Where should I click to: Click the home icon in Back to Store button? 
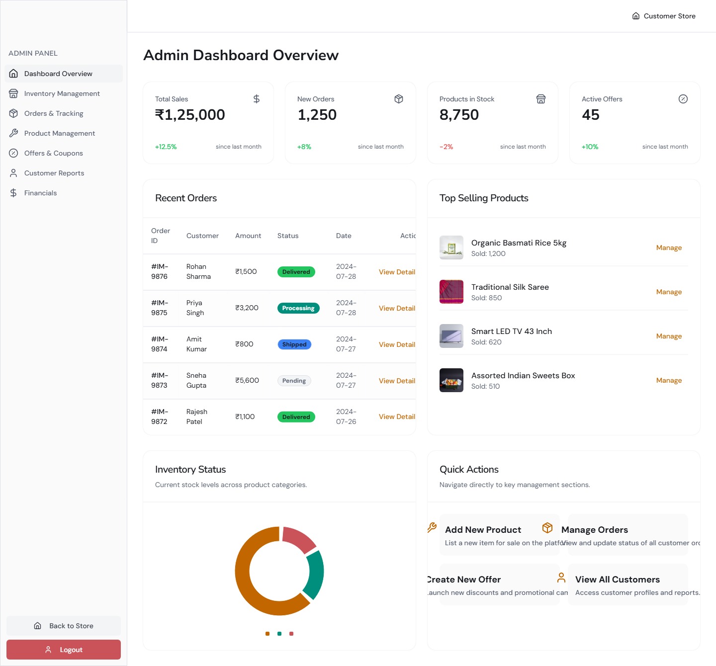tap(38, 626)
